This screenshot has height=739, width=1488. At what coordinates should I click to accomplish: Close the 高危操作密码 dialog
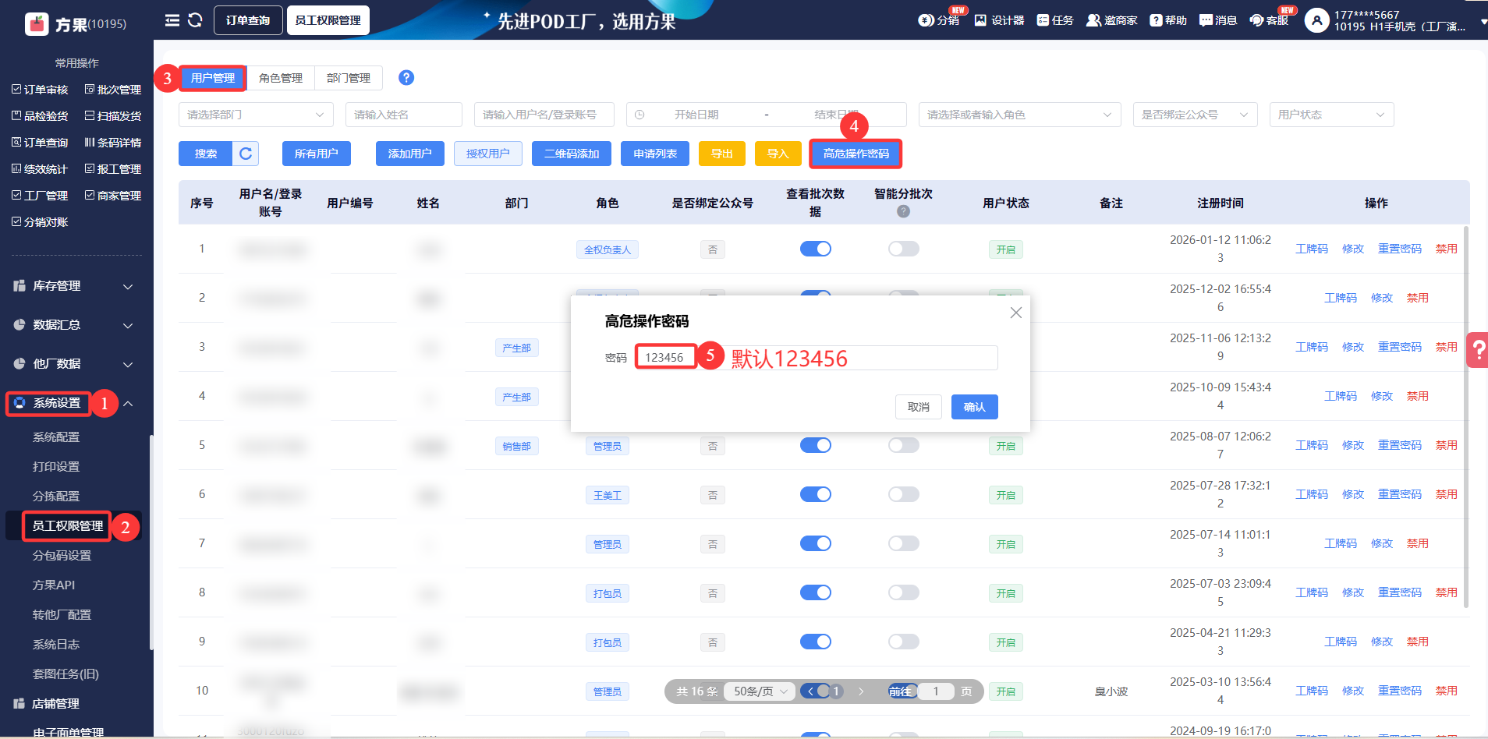point(1015,313)
